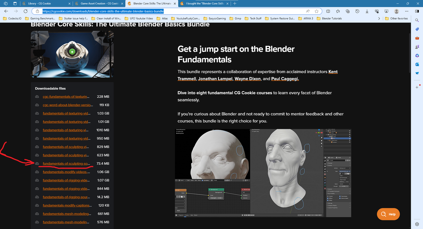The height and width of the screenshot is (229, 423).
Task: Click the download icon next to the 119 KB file
Action: pos(37,105)
